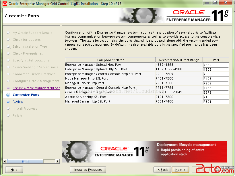
Task: Click the Component Name column header
Action: coord(110,60)
